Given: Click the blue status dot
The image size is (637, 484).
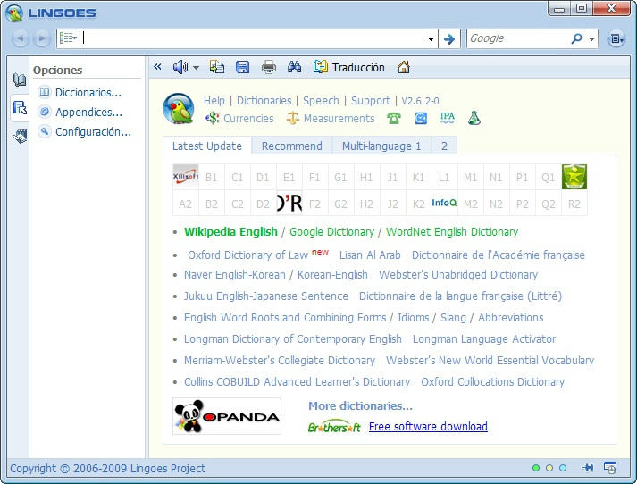Looking at the screenshot, I should pyautogui.click(x=563, y=468).
